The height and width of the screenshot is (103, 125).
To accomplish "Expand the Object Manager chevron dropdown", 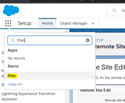I will tap(93, 23).
